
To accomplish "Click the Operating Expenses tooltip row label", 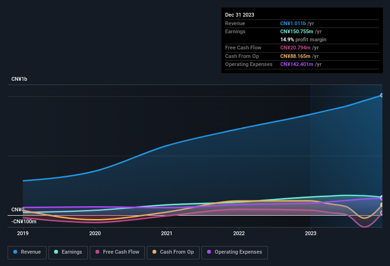I will pos(249,65).
